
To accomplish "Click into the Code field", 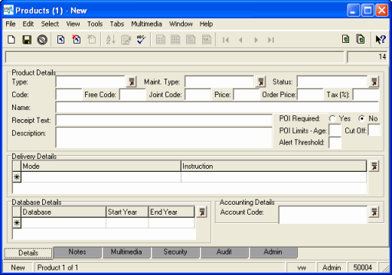I will click(69, 95).
